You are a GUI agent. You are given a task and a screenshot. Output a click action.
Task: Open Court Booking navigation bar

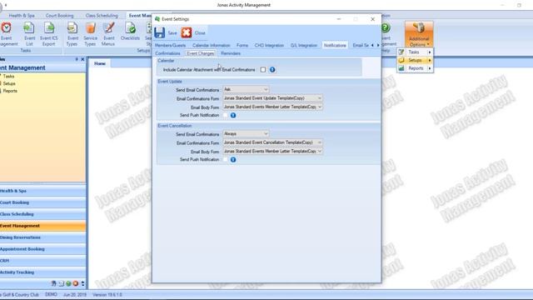42,202
